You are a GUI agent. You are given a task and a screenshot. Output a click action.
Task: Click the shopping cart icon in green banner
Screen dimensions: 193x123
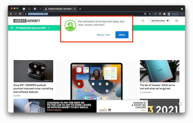(12, 28)
